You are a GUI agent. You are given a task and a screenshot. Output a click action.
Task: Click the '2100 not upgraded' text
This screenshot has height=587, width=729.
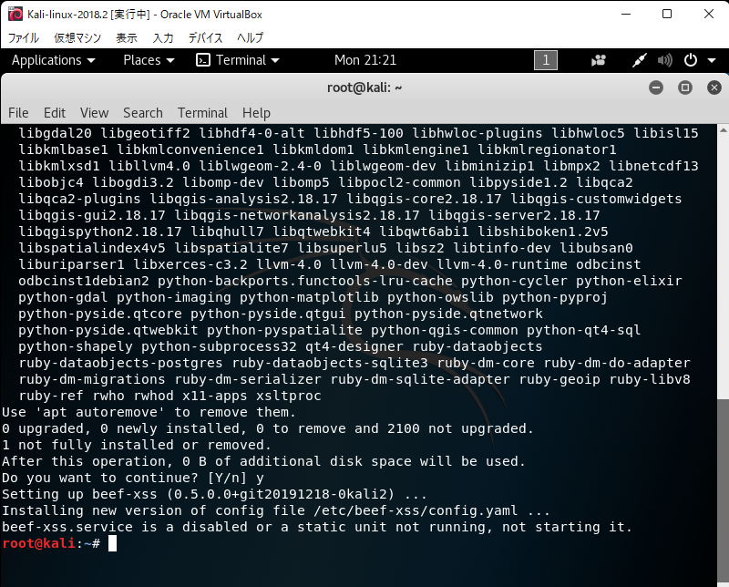point(460,428)
